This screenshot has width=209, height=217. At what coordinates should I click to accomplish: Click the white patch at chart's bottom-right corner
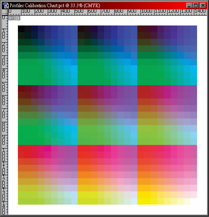(x=193, y=201)
